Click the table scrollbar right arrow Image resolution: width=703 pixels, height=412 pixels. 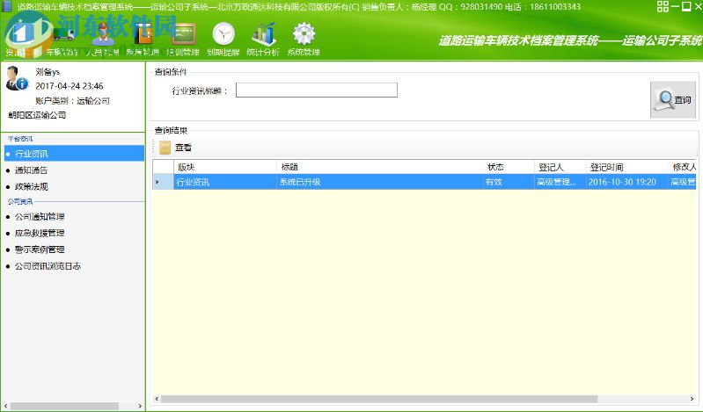pyautogui.click(x=692, y=399)
